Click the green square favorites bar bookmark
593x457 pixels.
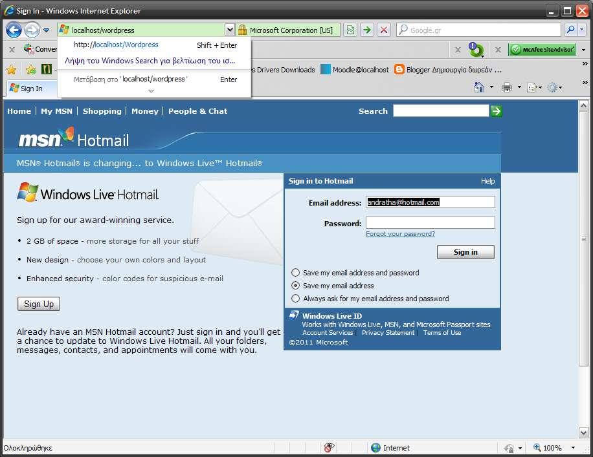47,69
